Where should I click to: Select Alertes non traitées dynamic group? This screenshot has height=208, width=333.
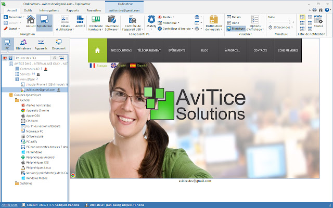pos(38,105)
